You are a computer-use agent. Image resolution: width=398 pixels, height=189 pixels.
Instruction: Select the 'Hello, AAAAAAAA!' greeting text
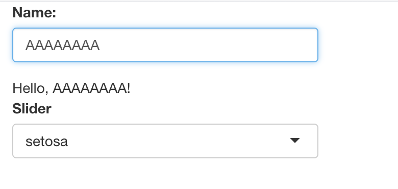(x=71, y=89)
